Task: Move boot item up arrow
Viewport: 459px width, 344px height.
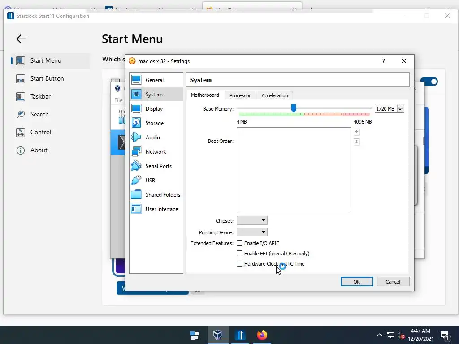Action: pos(356,132)
